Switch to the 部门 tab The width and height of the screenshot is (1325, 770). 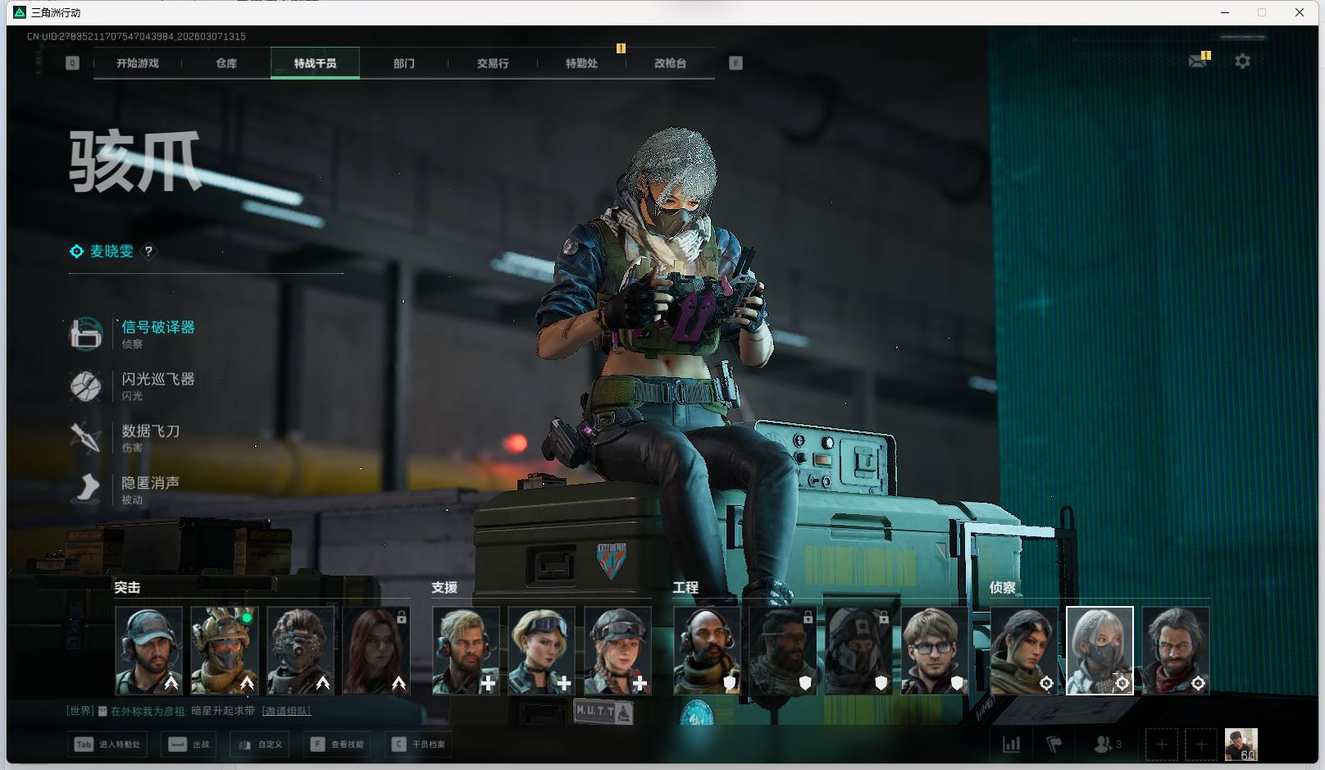[x=403, y=63]
